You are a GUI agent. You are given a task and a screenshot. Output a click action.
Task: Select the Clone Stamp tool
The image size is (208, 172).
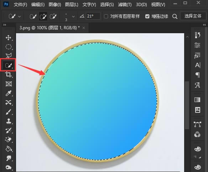9,121
